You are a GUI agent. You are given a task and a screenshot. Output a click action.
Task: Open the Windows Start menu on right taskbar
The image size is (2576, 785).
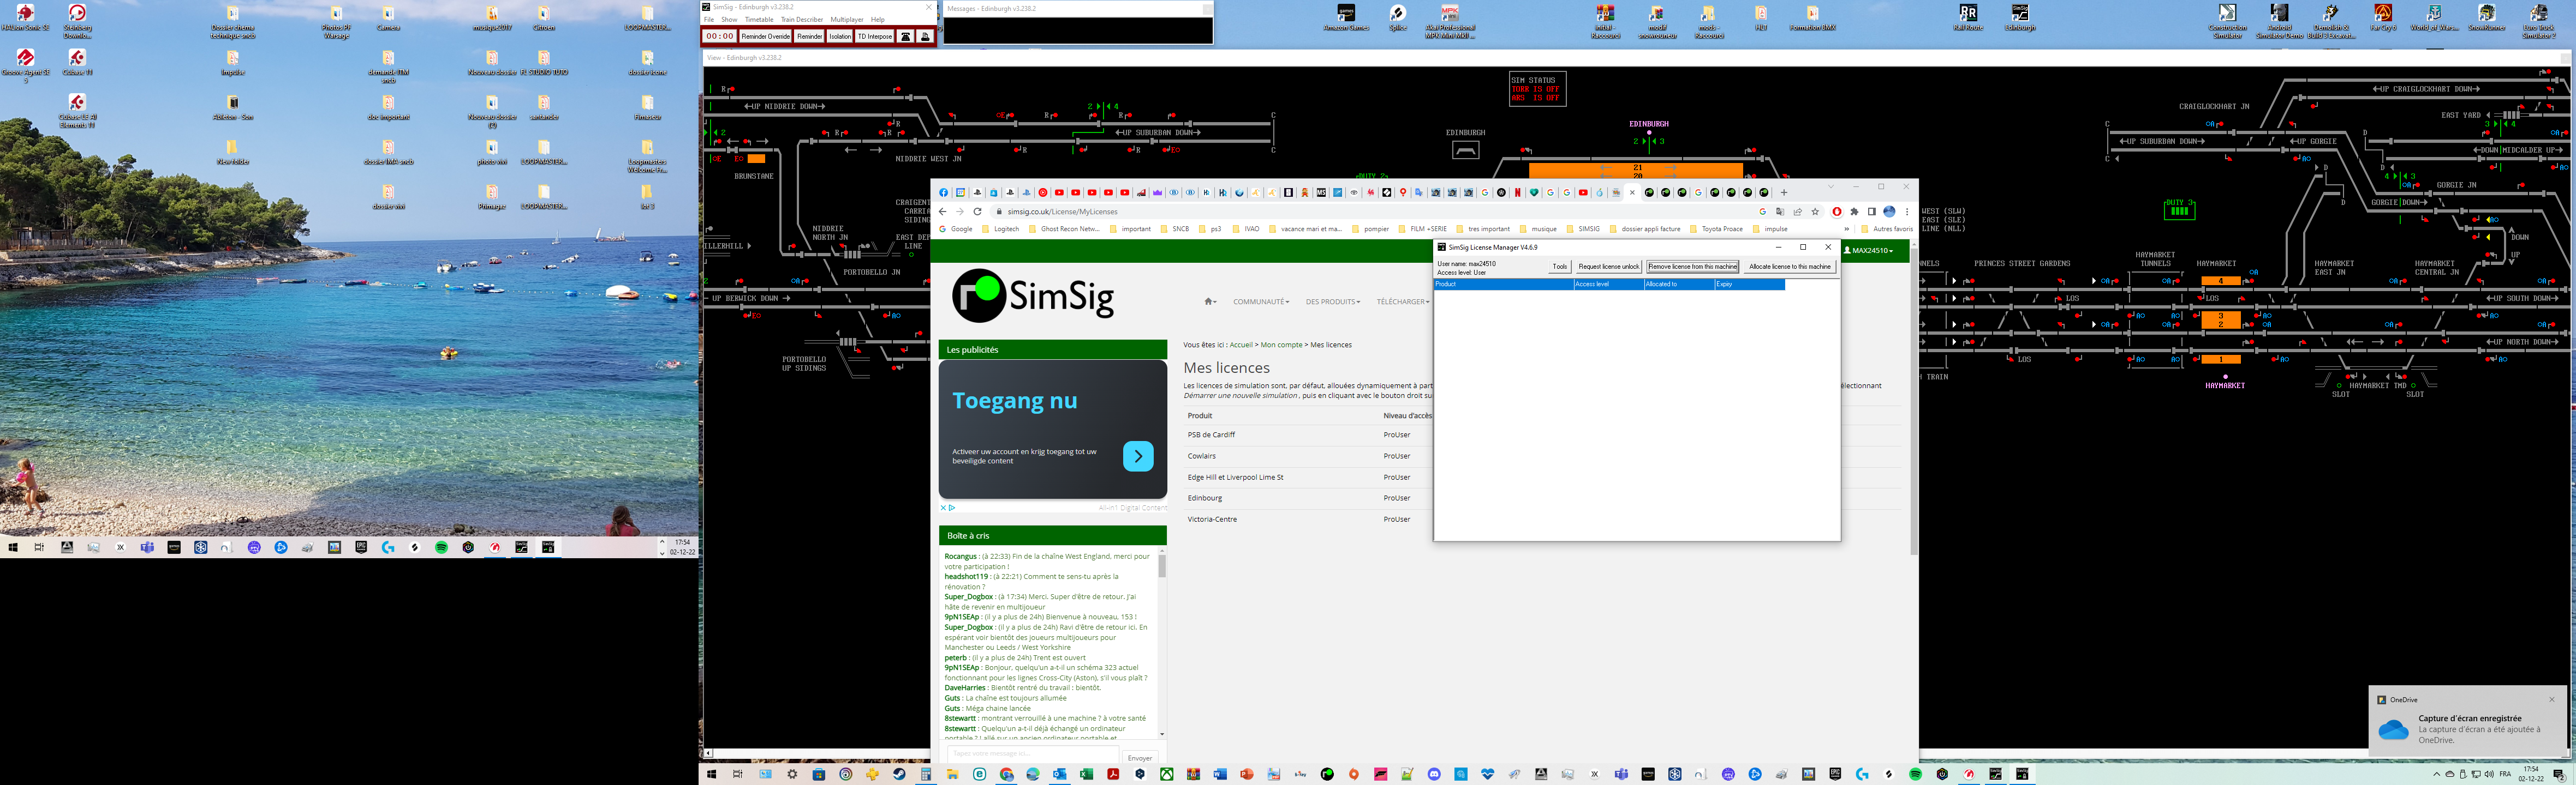tap(712, 774)
